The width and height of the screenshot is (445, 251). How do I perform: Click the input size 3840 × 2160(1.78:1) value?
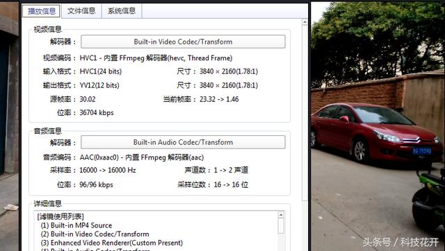[229, 71]
